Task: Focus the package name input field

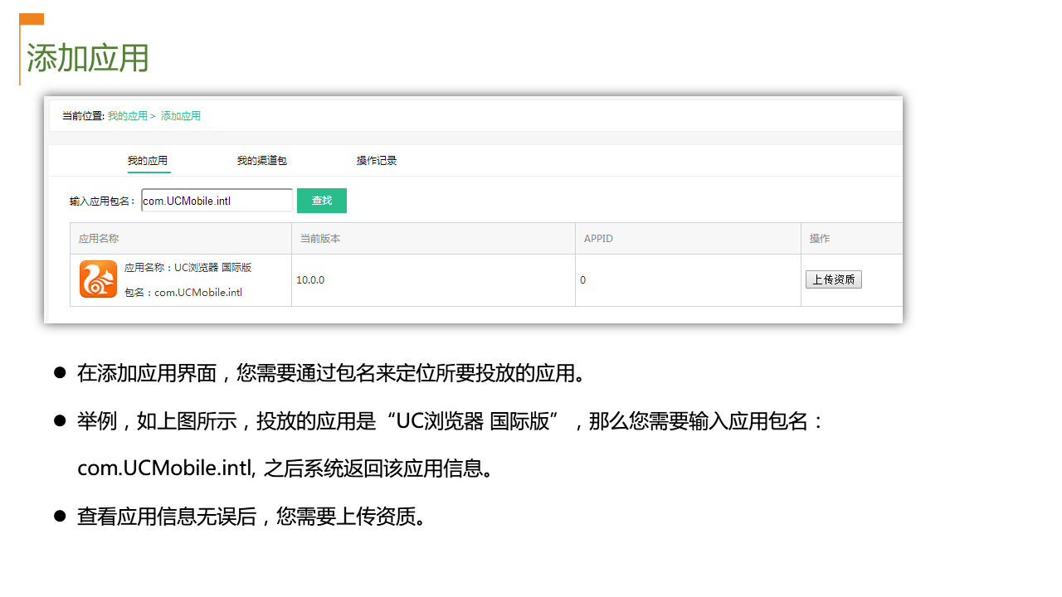Action: pos(217,201)
